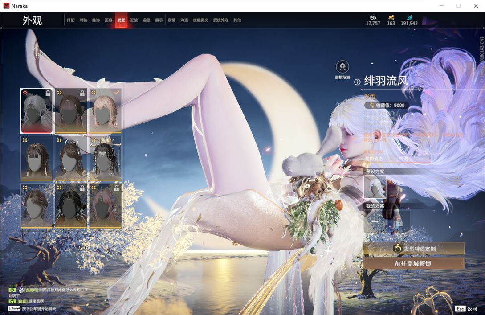Select the locked brown straight hairstyle in top row
Image resolution: width=485 pixels, height=315 pixels.
click(x=71, y=111)
